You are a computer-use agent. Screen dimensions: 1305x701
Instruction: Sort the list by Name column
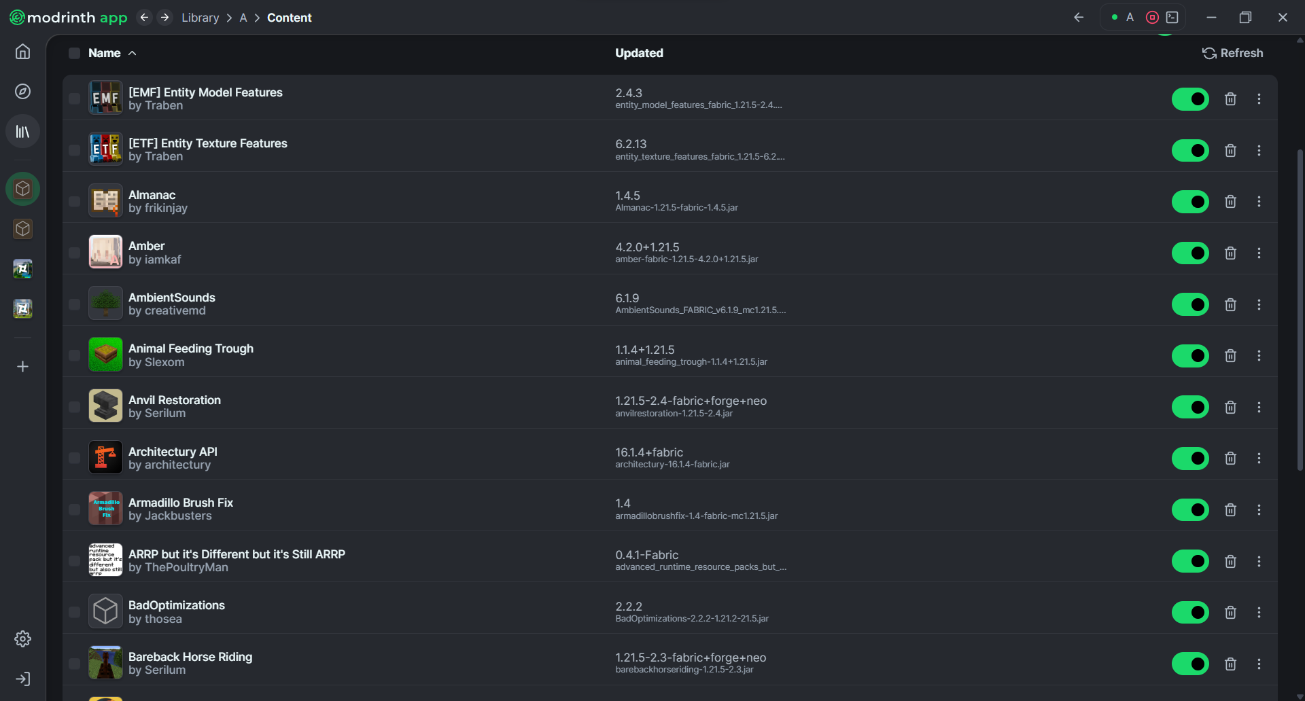(x=112, y=53)
